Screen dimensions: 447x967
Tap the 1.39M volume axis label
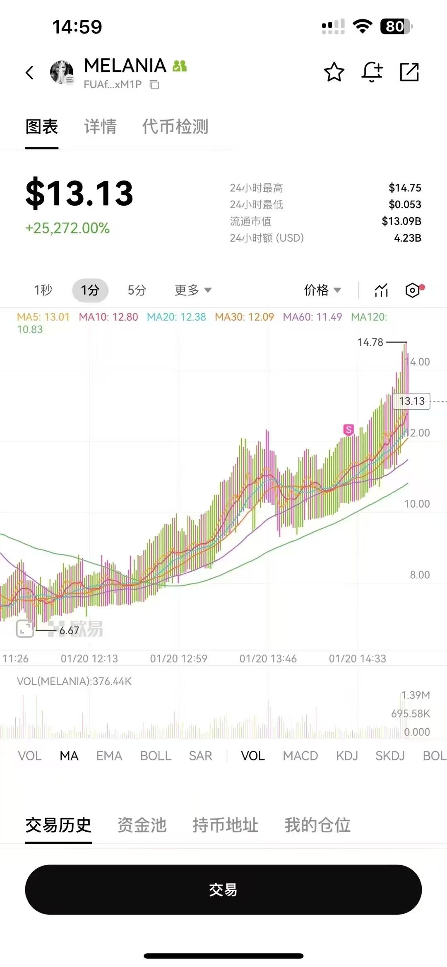tap(416, 695)
